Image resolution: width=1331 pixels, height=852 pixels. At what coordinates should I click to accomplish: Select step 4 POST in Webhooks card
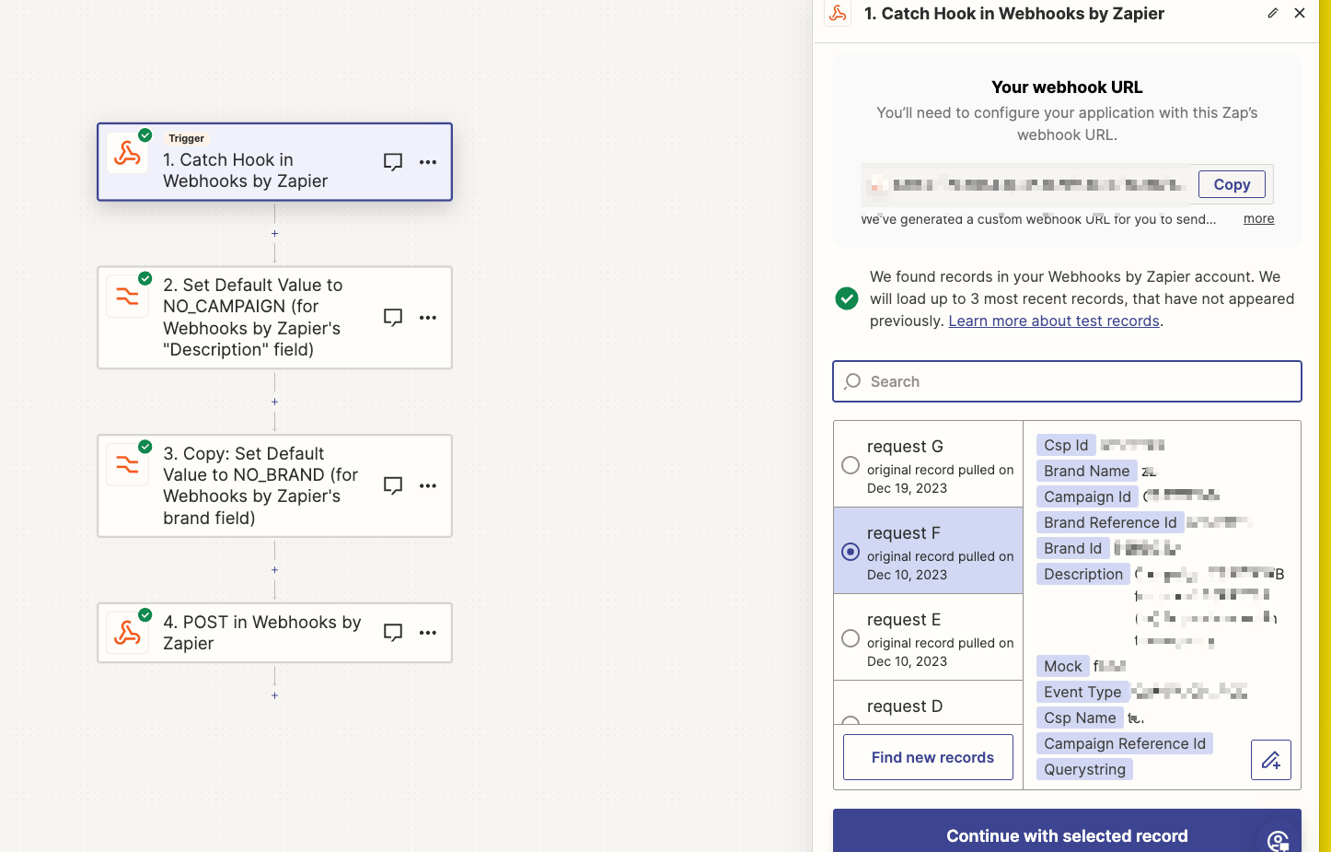(x=274, y=633)
